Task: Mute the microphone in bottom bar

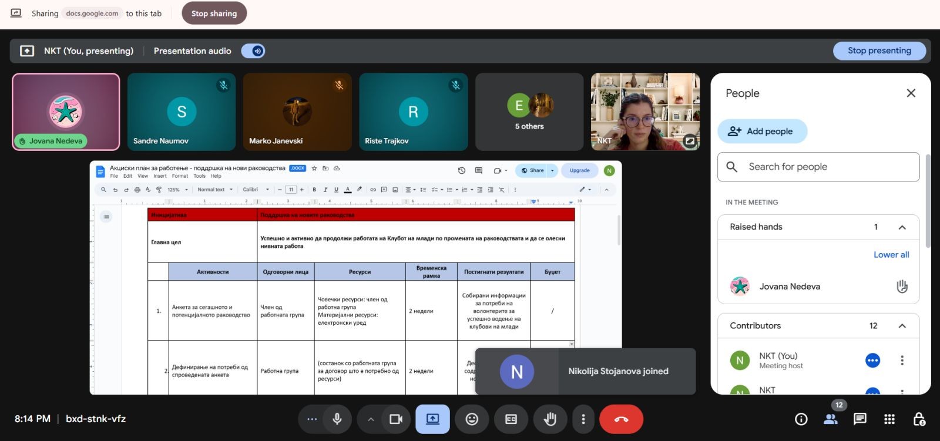Action: [x=337, y=419]
